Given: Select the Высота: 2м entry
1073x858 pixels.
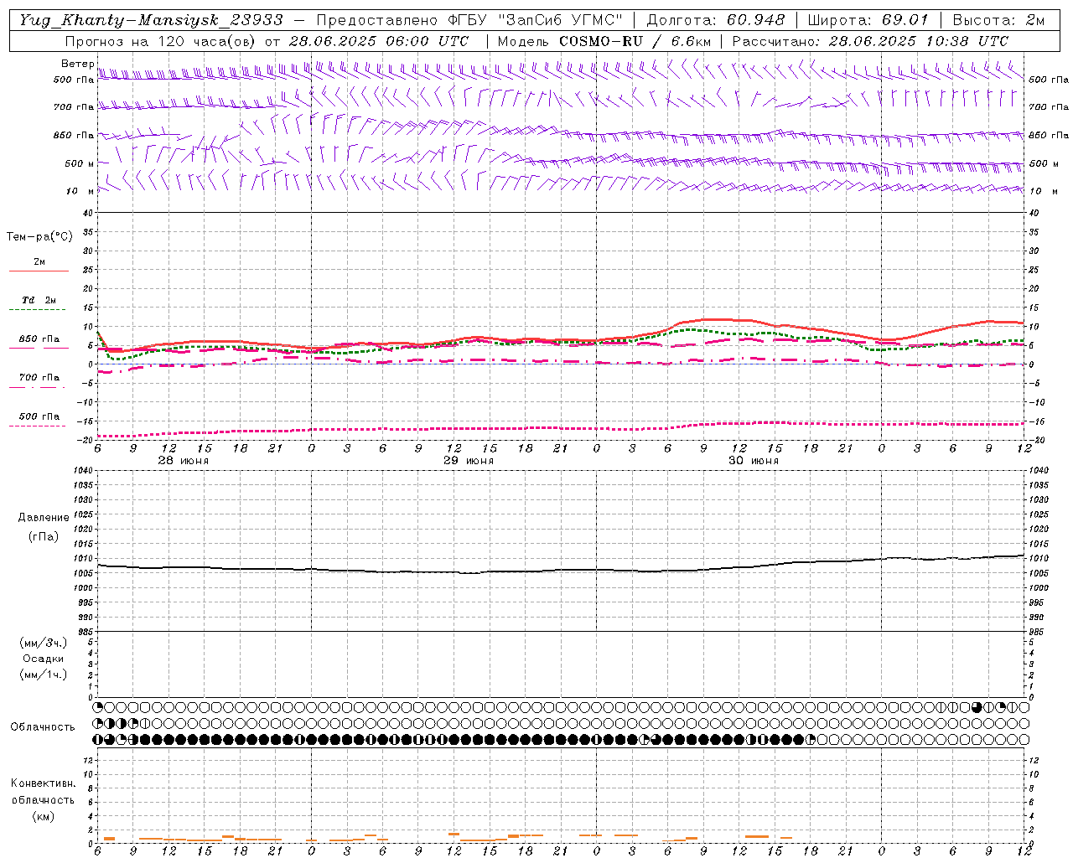Looking at the screenshot, I should (998, 20).
